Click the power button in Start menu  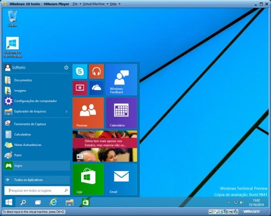(66, 67)
